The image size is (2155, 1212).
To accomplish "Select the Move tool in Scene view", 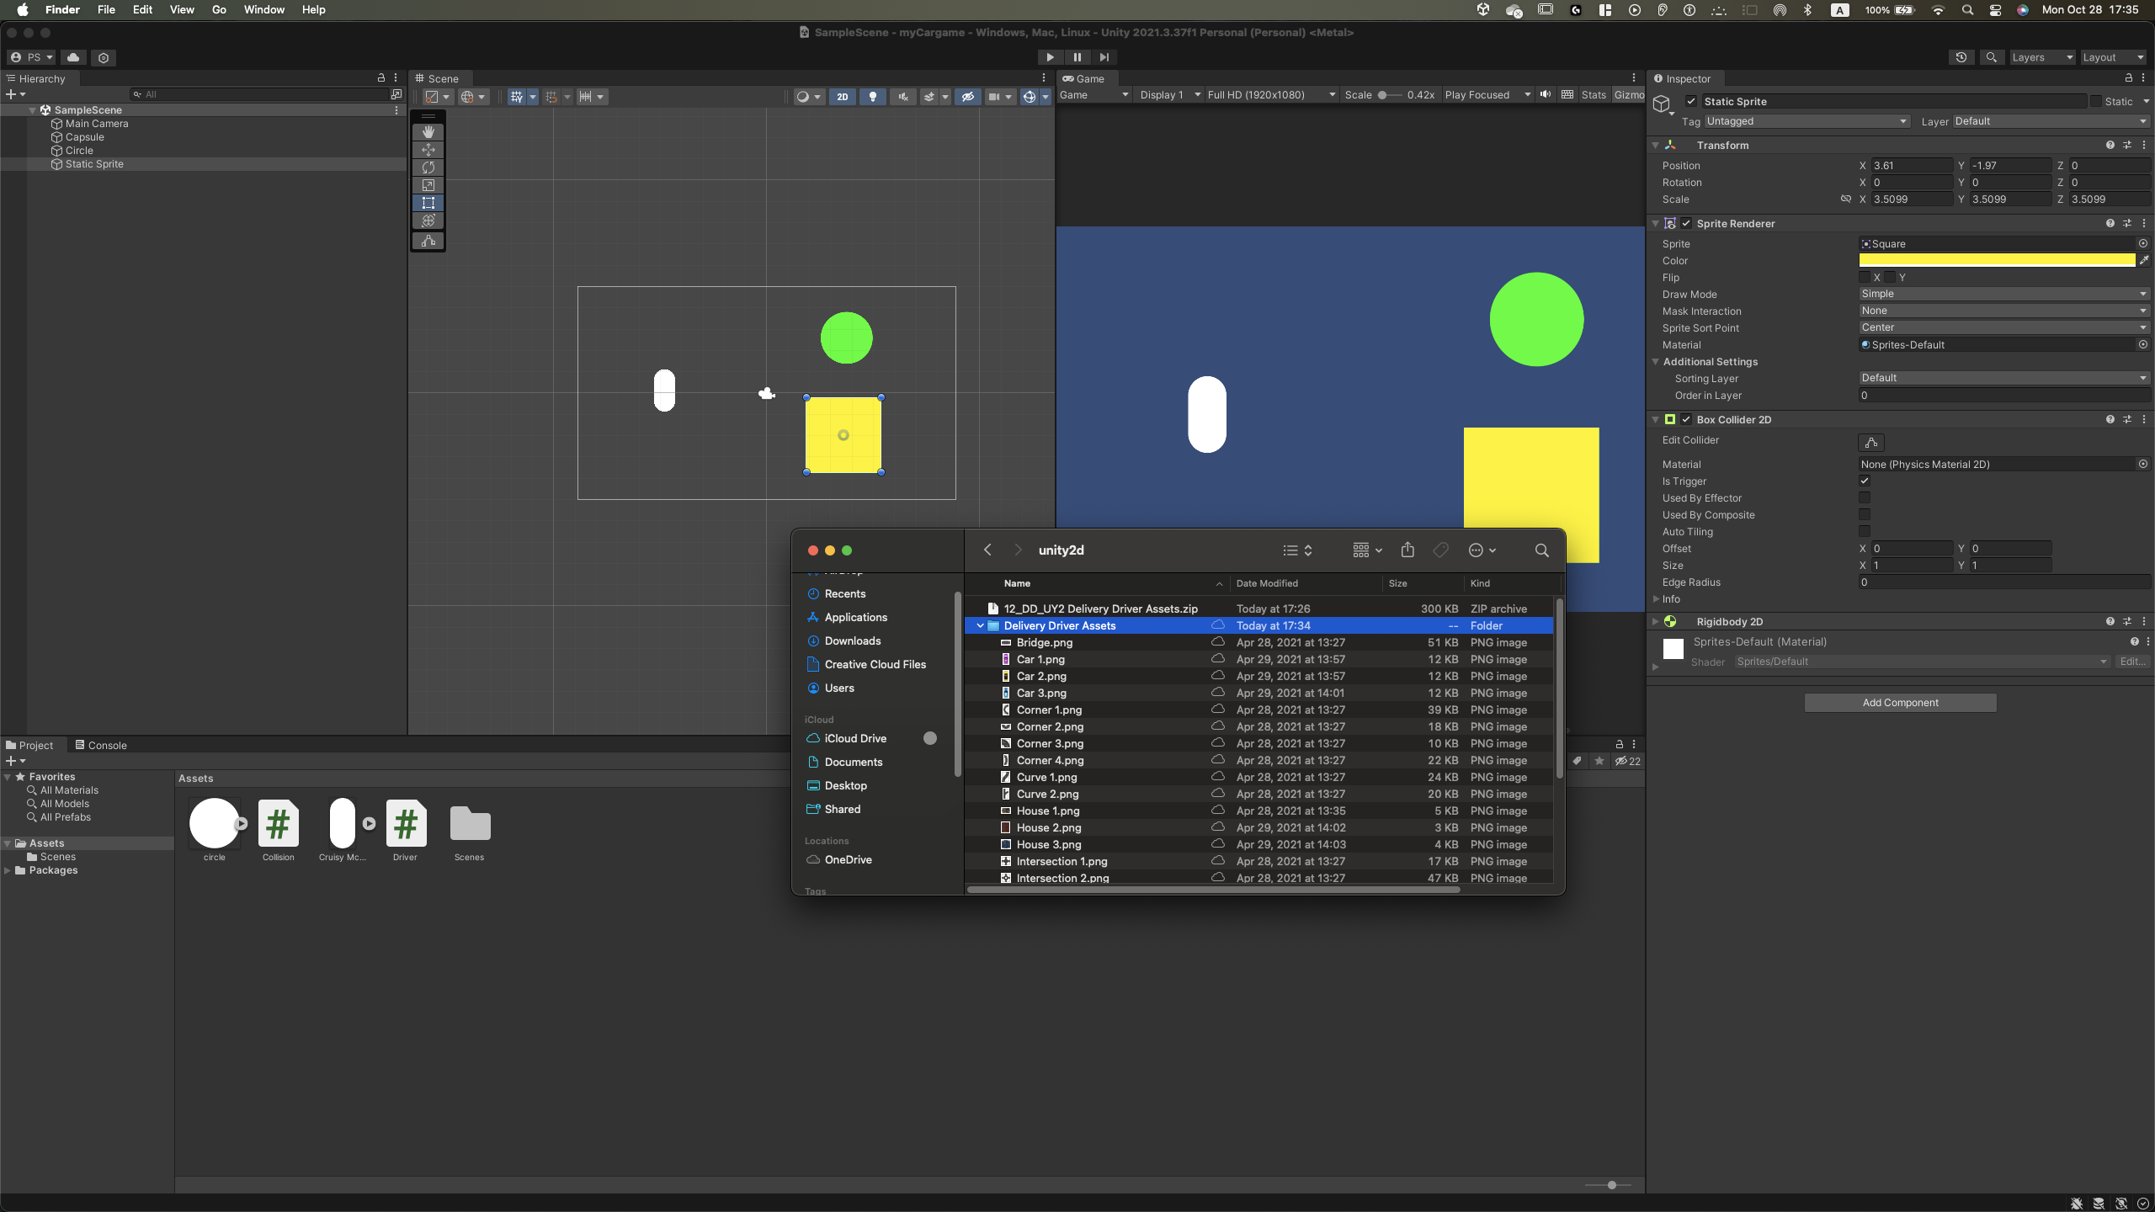I will point(428,150).
